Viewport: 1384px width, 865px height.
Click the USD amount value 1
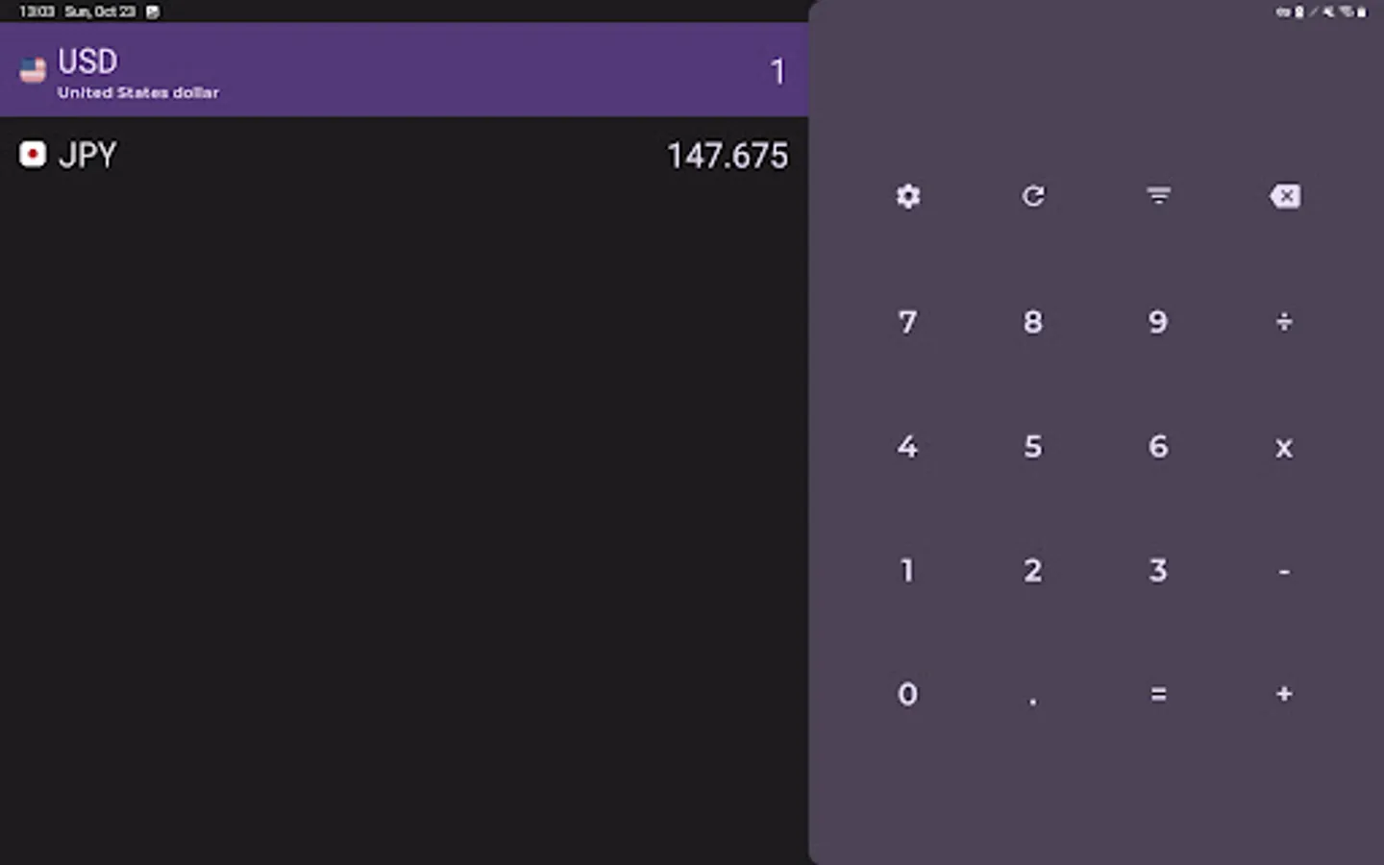778,71
